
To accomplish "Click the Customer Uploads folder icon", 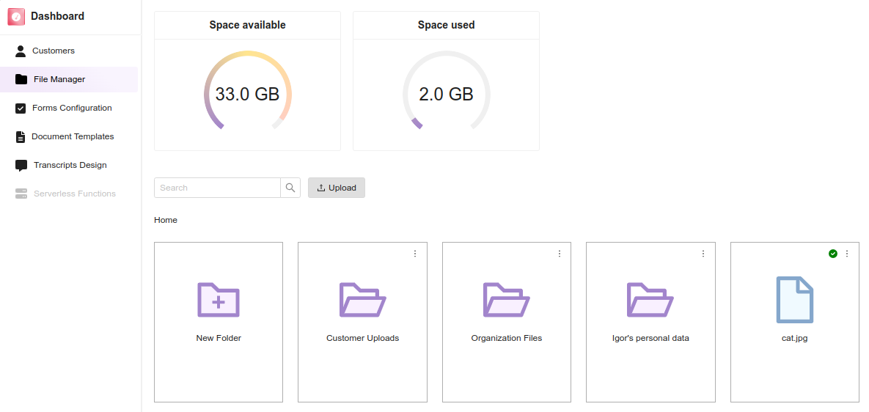I will 362,300.
